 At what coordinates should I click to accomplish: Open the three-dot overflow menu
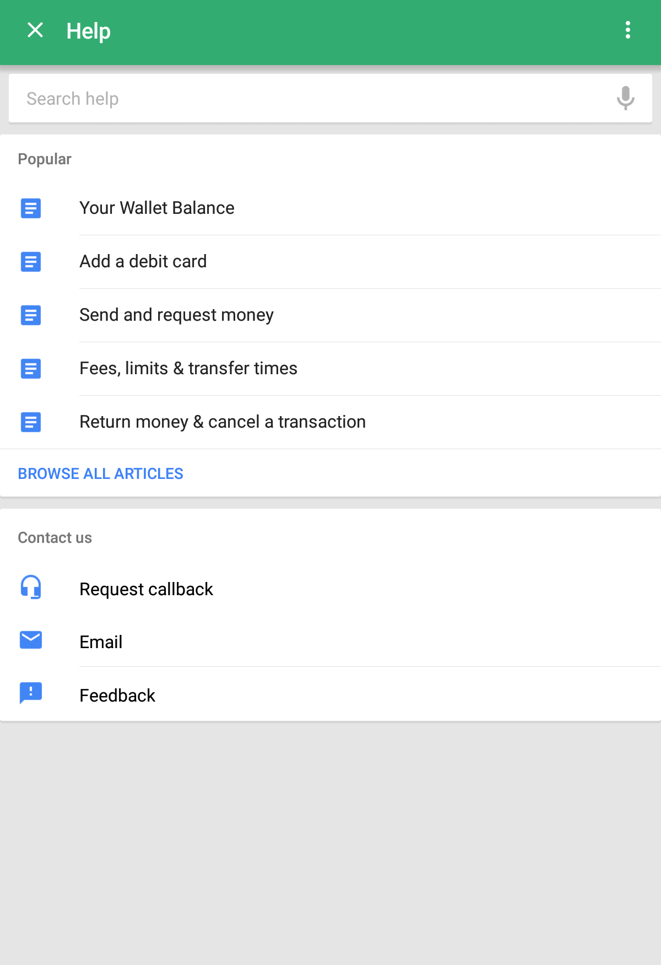click(627, 30)
